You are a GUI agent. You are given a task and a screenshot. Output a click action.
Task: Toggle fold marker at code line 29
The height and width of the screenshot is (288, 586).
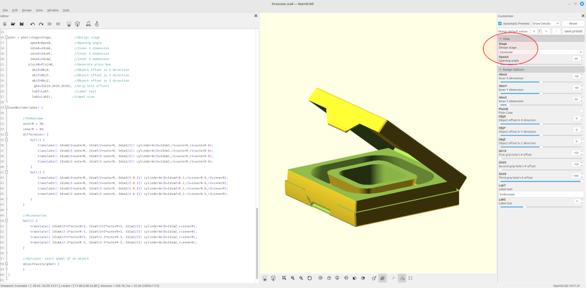(7, 107)
